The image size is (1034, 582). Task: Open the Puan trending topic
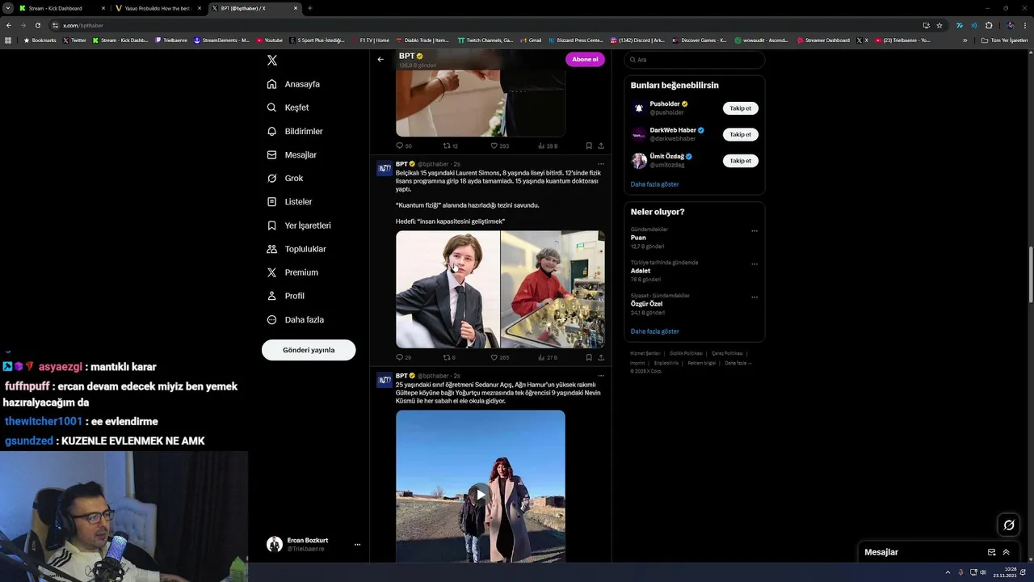[x=638, y=238]
